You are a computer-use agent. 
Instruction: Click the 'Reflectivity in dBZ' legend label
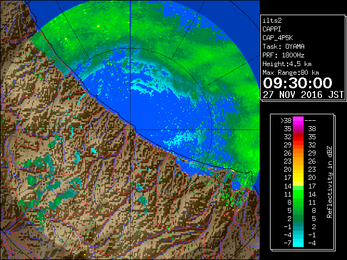[330, 182]
